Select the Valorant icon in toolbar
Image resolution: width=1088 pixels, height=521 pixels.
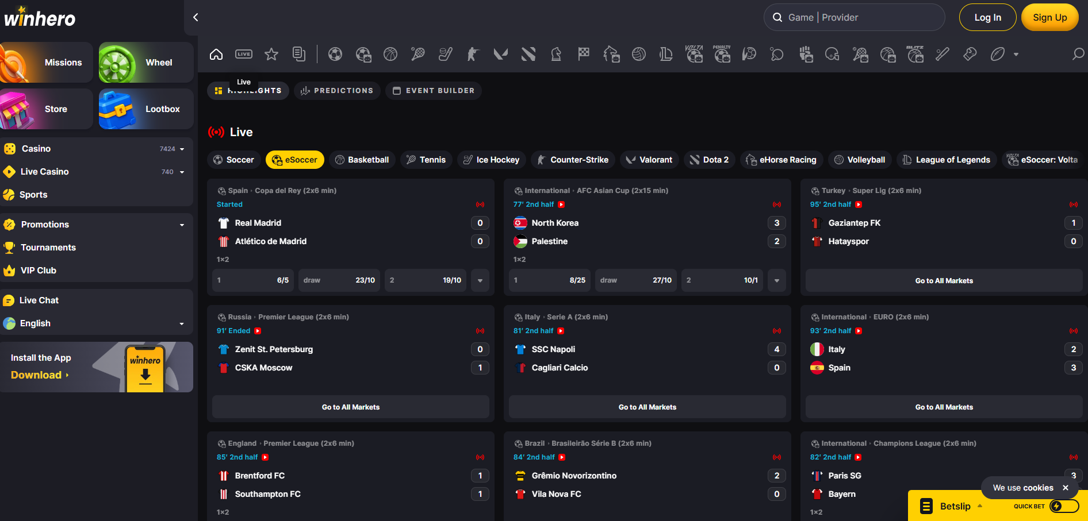[x=501, y=55]
